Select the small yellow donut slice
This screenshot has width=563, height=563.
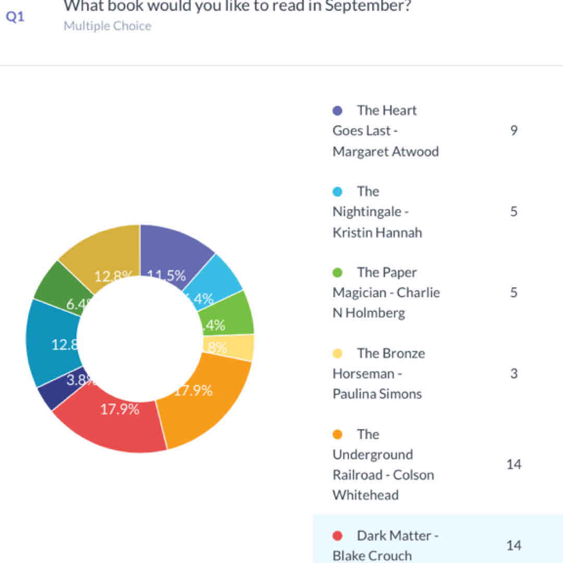click(x=241, y=348)
